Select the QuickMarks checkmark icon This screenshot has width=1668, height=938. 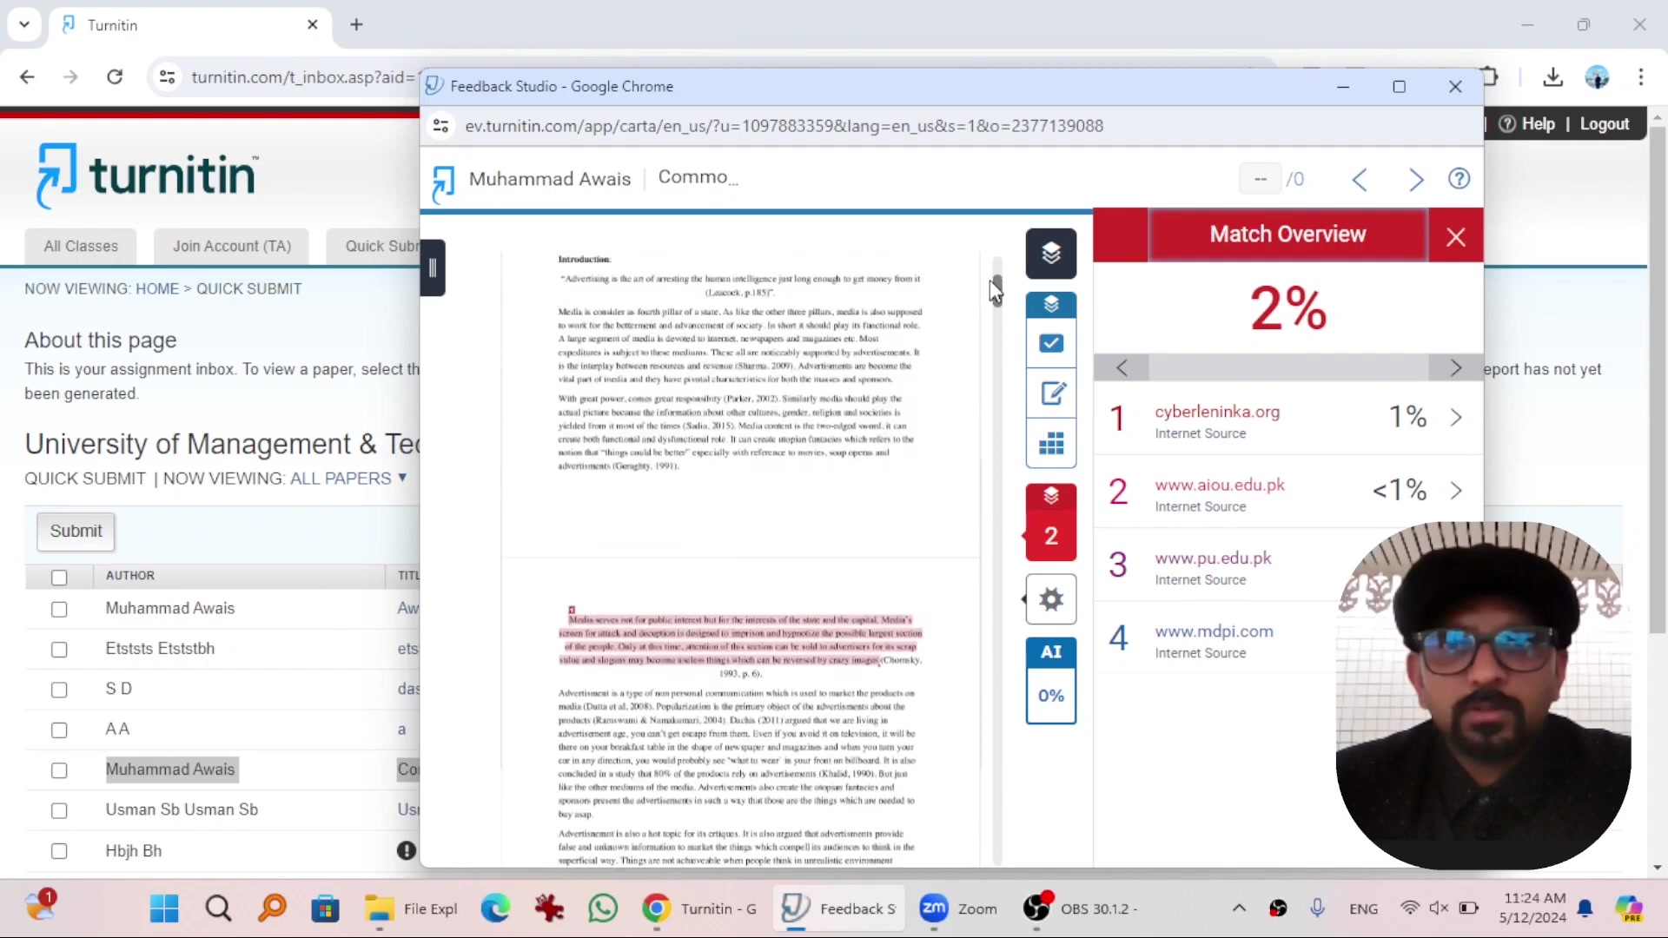(1051, 344)
